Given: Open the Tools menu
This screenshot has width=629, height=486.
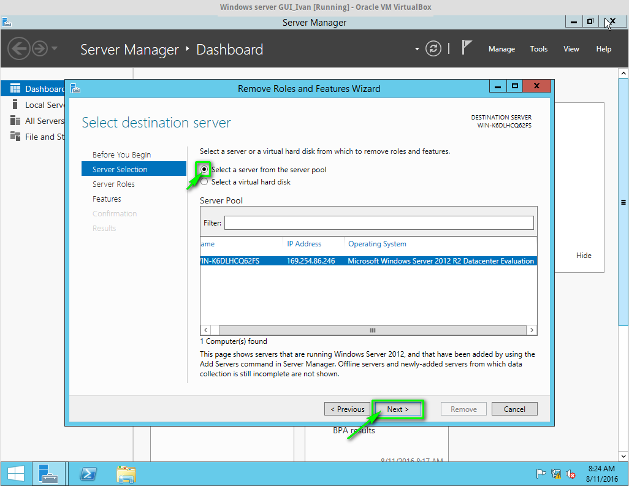Looking at the screenshot, I should point(538,48).
